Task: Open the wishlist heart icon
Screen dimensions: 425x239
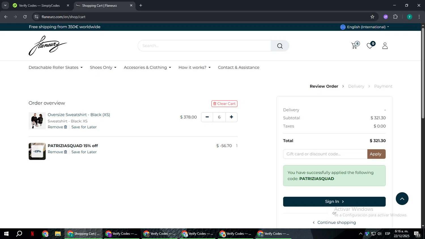Action: (370, 46)
